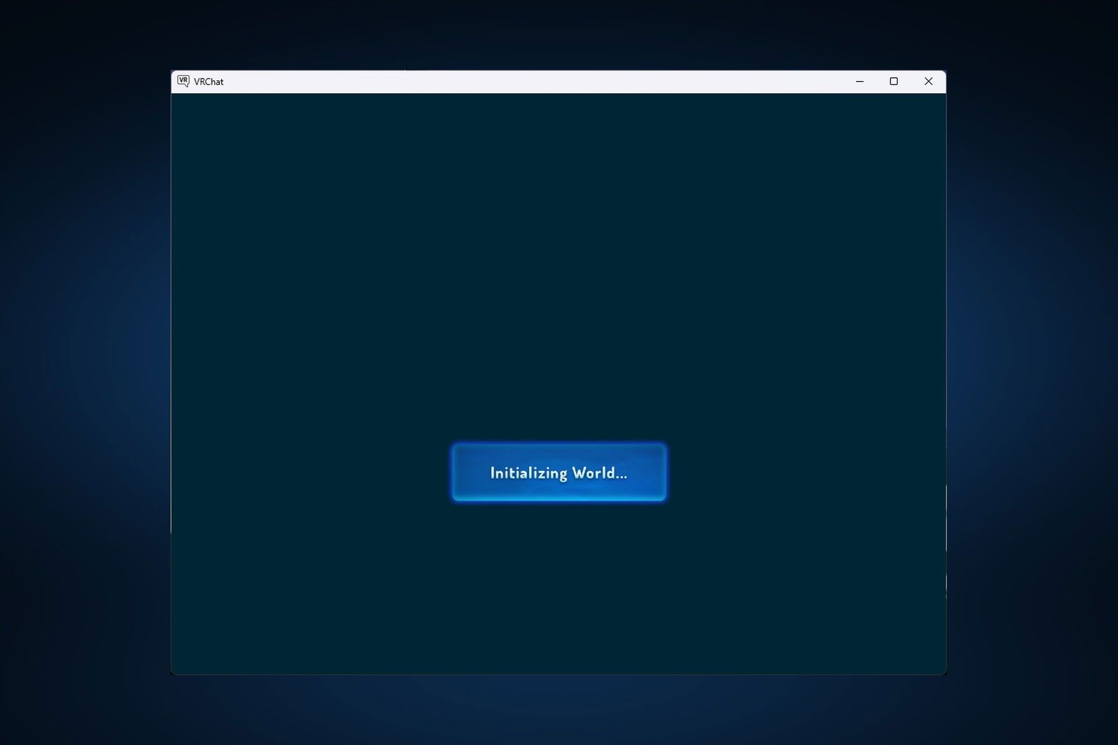Click the Initializing World... button

tap(558, 473)
